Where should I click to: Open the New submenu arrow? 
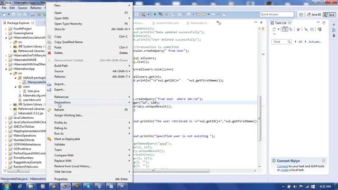click(129, 5)
